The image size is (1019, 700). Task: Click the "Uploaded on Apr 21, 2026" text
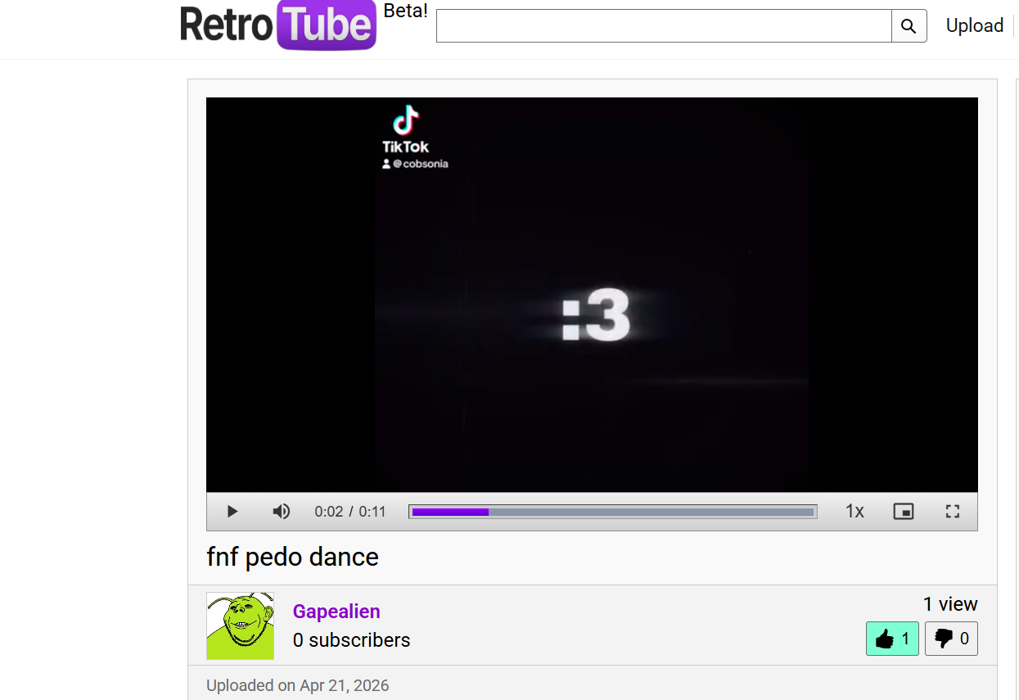click(297, 685)
